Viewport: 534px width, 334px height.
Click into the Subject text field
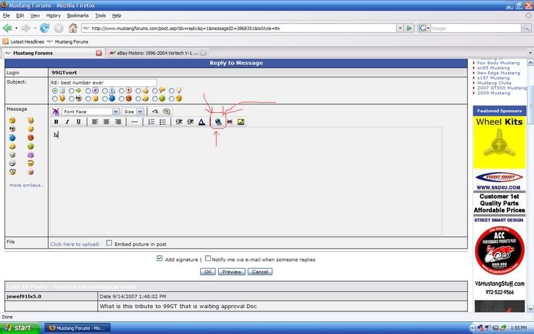point(103,82)
